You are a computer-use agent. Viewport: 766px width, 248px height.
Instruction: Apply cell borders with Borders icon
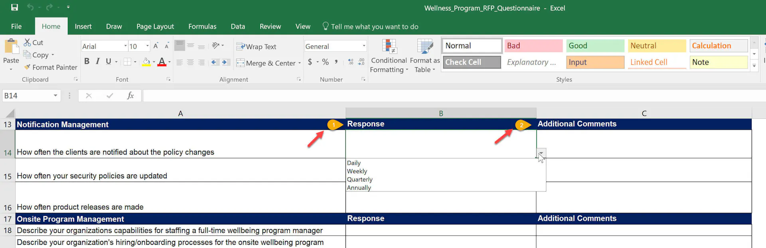click(127, 62)
